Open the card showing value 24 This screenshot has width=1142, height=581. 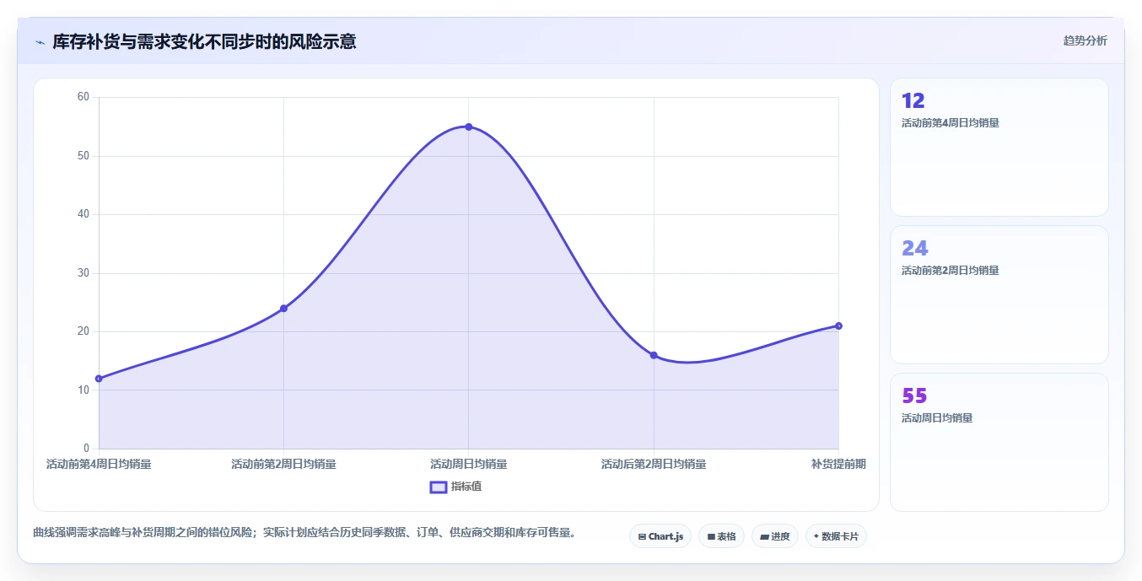(999, 295)
